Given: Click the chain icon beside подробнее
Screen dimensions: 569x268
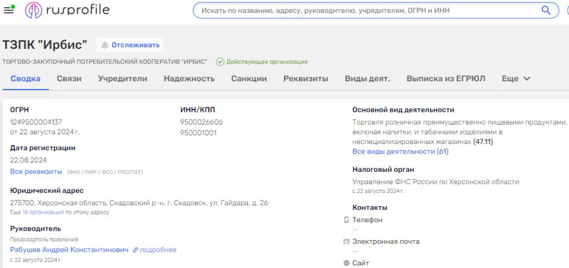Looking at the screenshot, I should (135, 250).
